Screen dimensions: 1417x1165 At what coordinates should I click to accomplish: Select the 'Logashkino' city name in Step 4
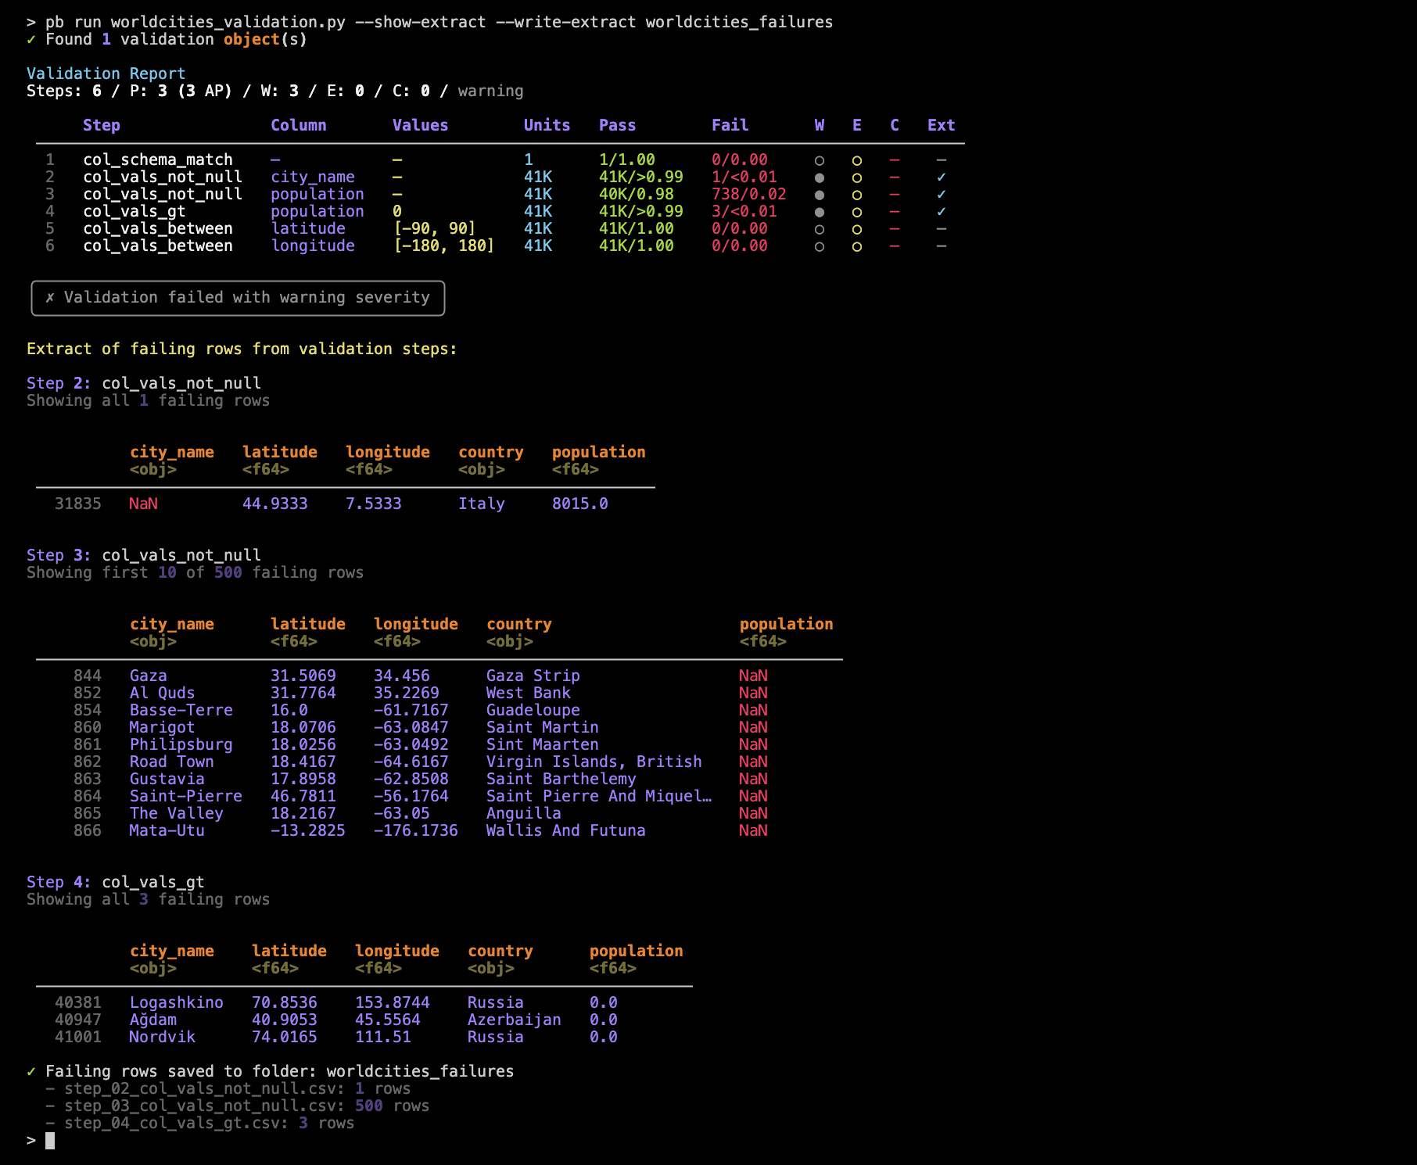pos(176,1003)
